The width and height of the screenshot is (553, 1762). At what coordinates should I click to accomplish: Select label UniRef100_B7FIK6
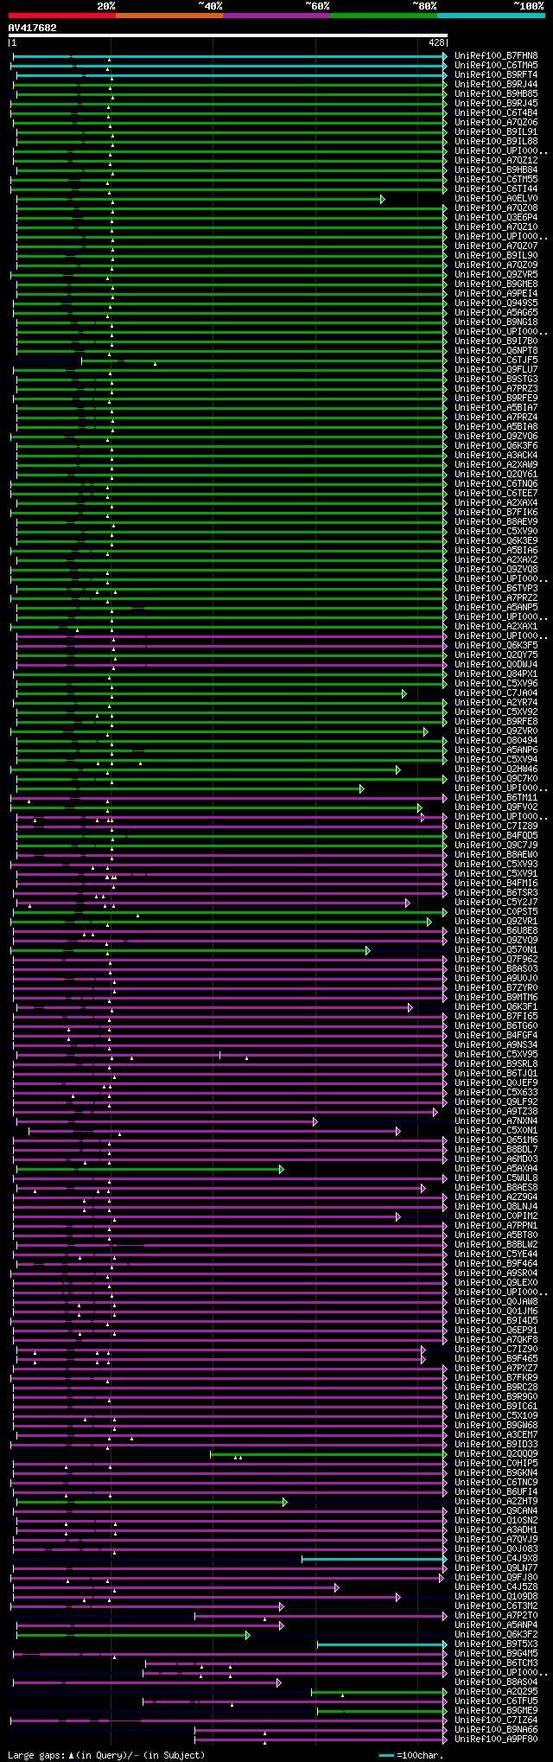pos(496,513)
